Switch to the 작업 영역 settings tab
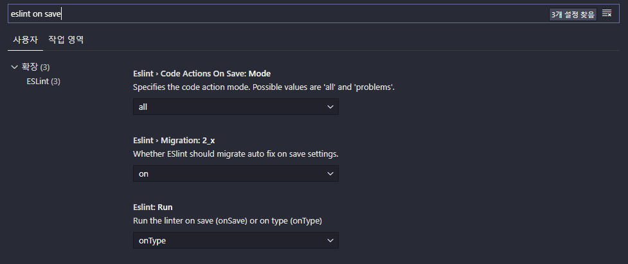 [66, 40]
